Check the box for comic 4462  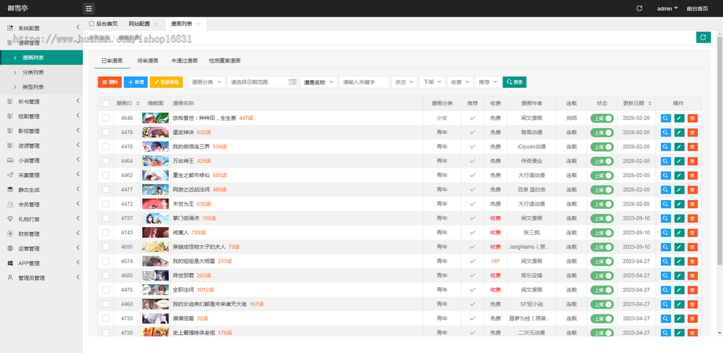click(x=106, y=176)
